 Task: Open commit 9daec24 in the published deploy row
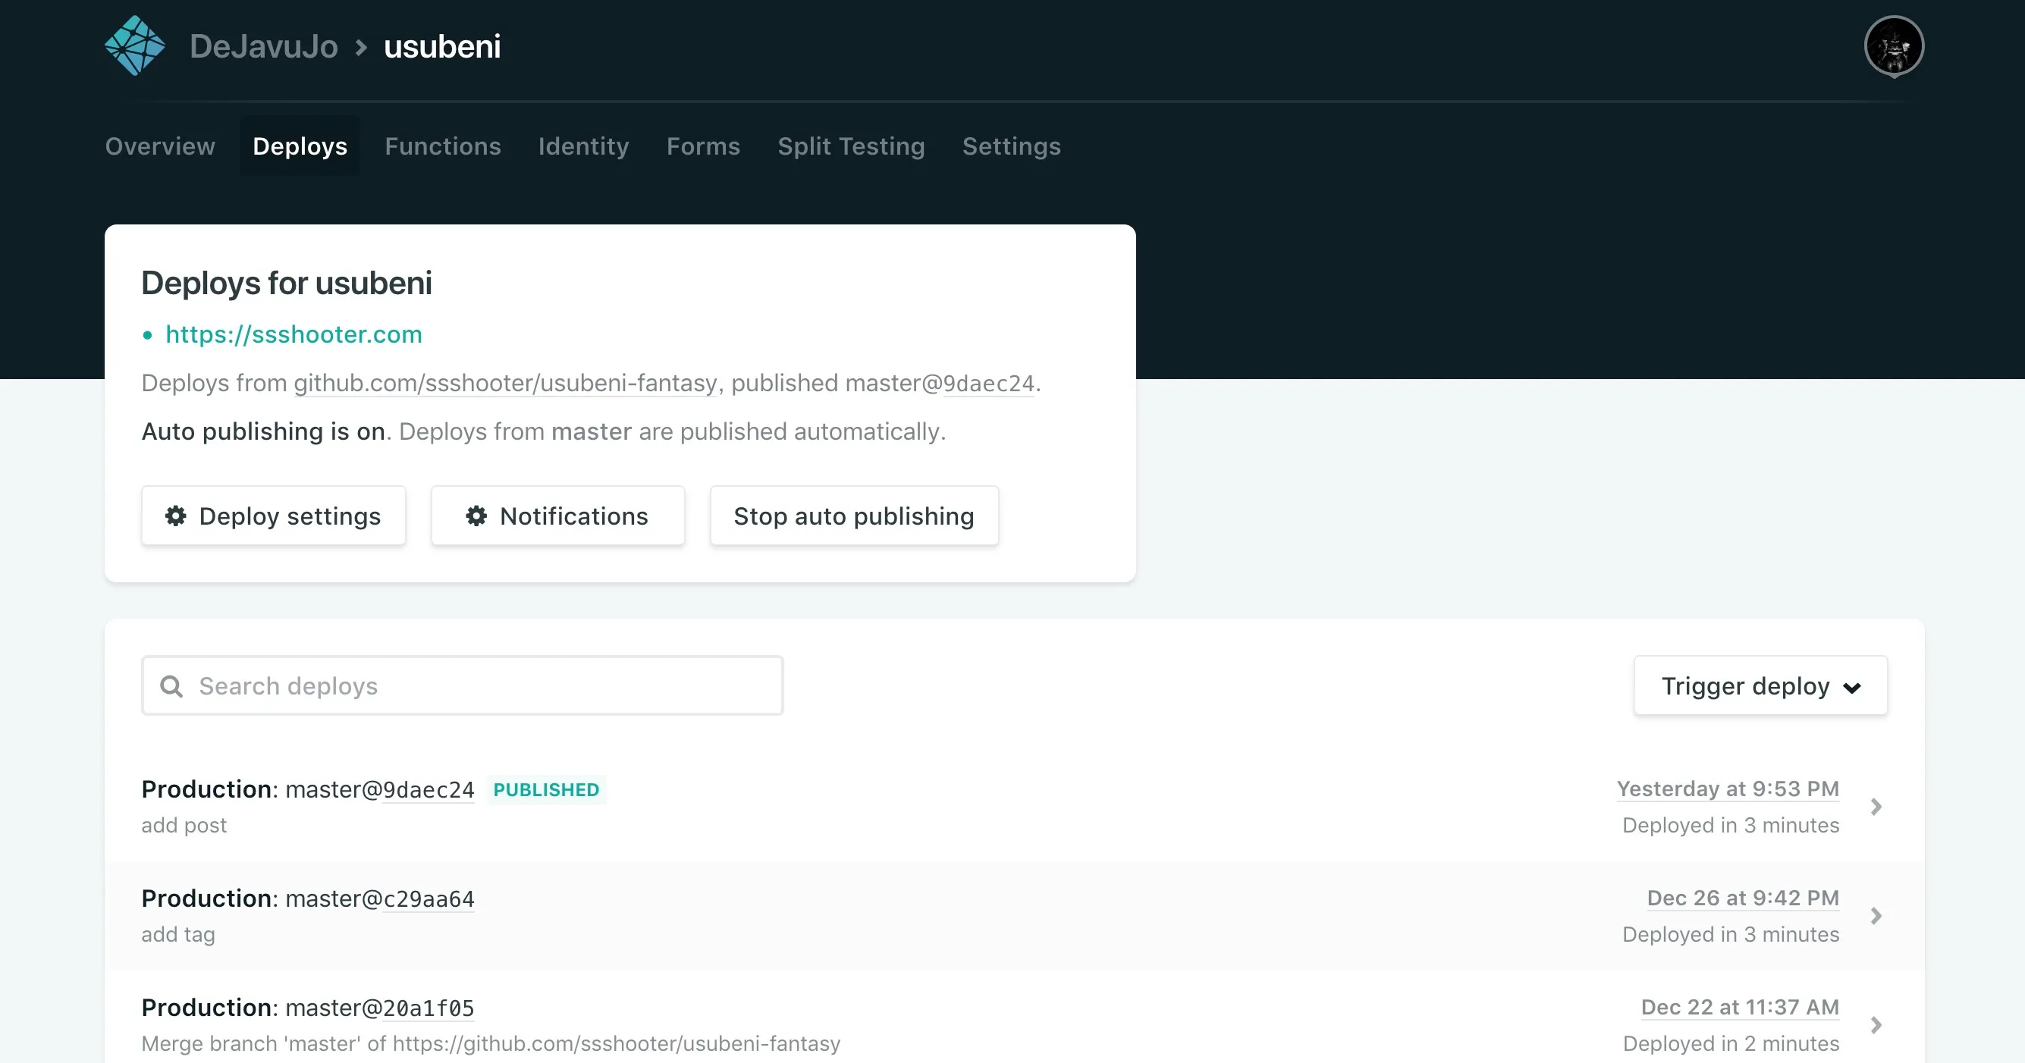429,789
